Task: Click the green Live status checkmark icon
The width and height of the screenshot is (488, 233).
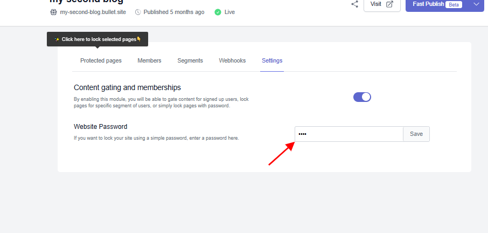Action: [218, 12]
